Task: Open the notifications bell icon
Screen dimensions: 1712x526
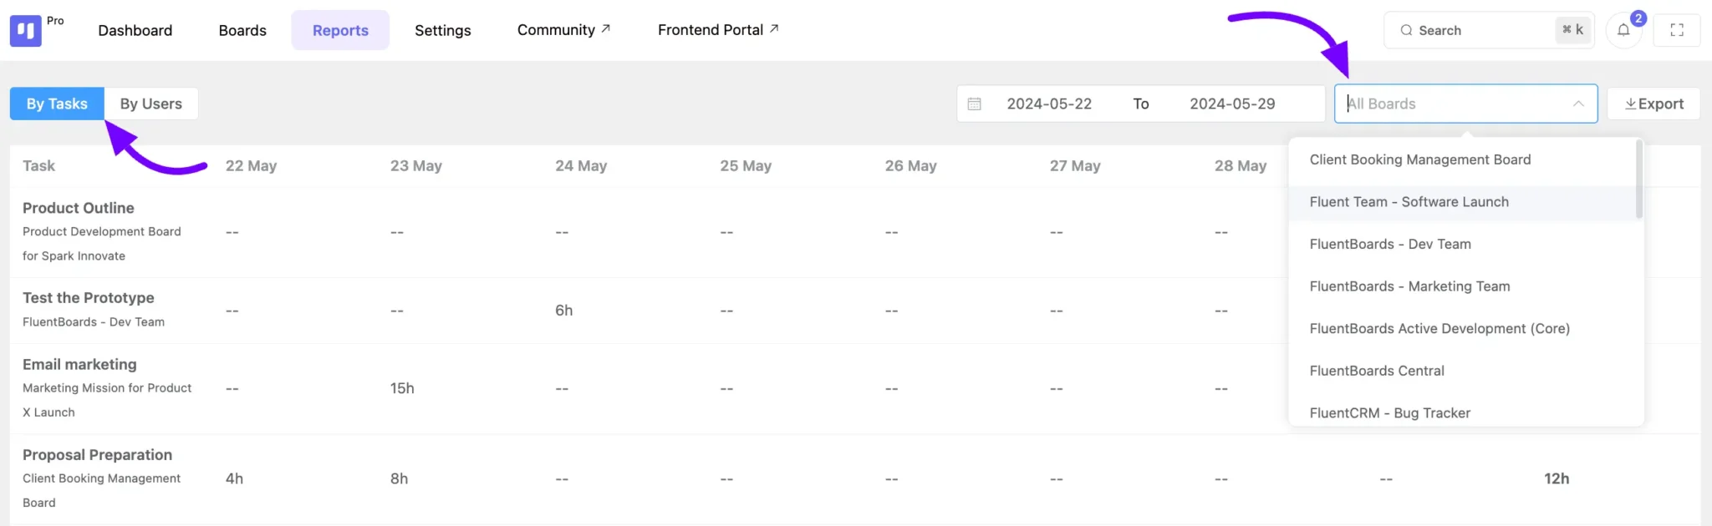Action: [x=1623, y=30]
